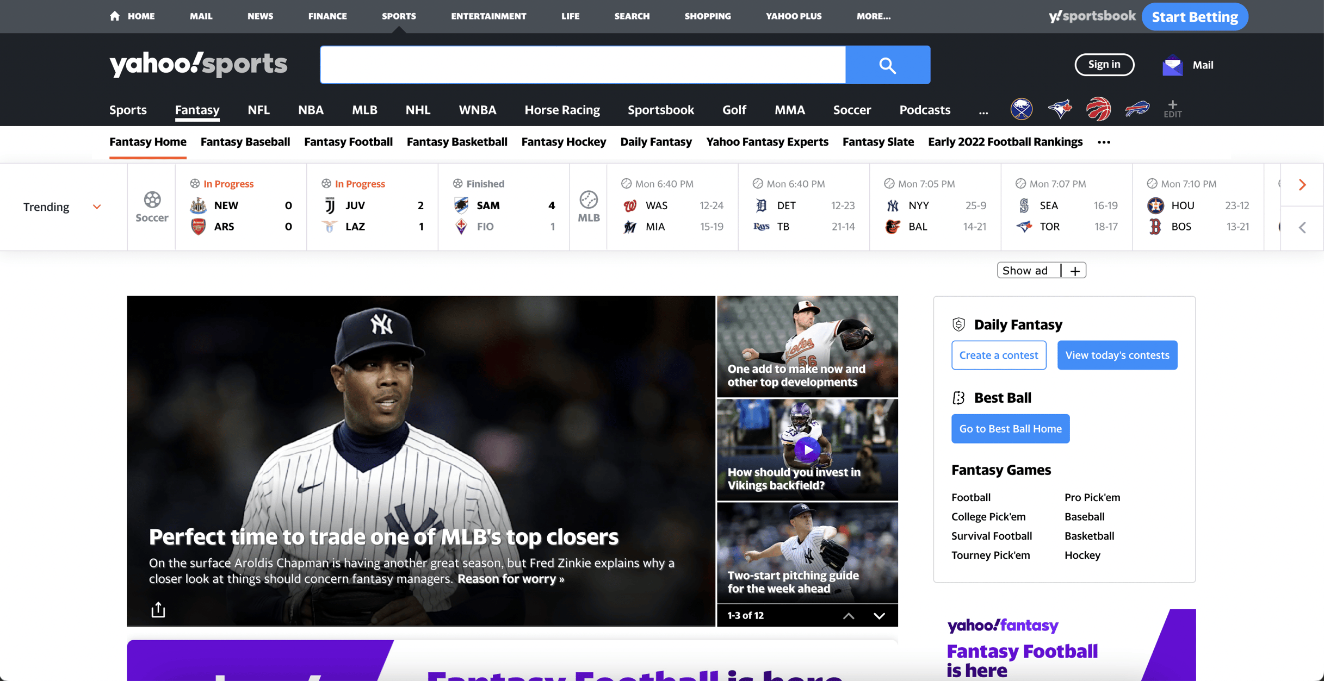
Task: Open the College Pick'em link
Action: [x=988, y=517]
